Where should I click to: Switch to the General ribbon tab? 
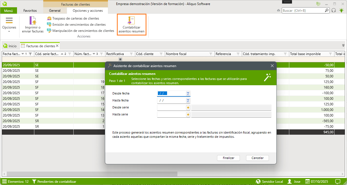tap(55, 11)
